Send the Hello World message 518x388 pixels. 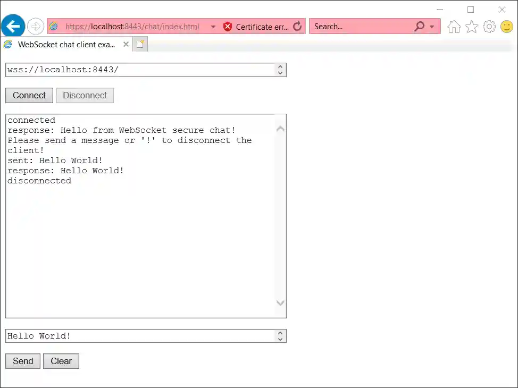click(x=22, y=361)
